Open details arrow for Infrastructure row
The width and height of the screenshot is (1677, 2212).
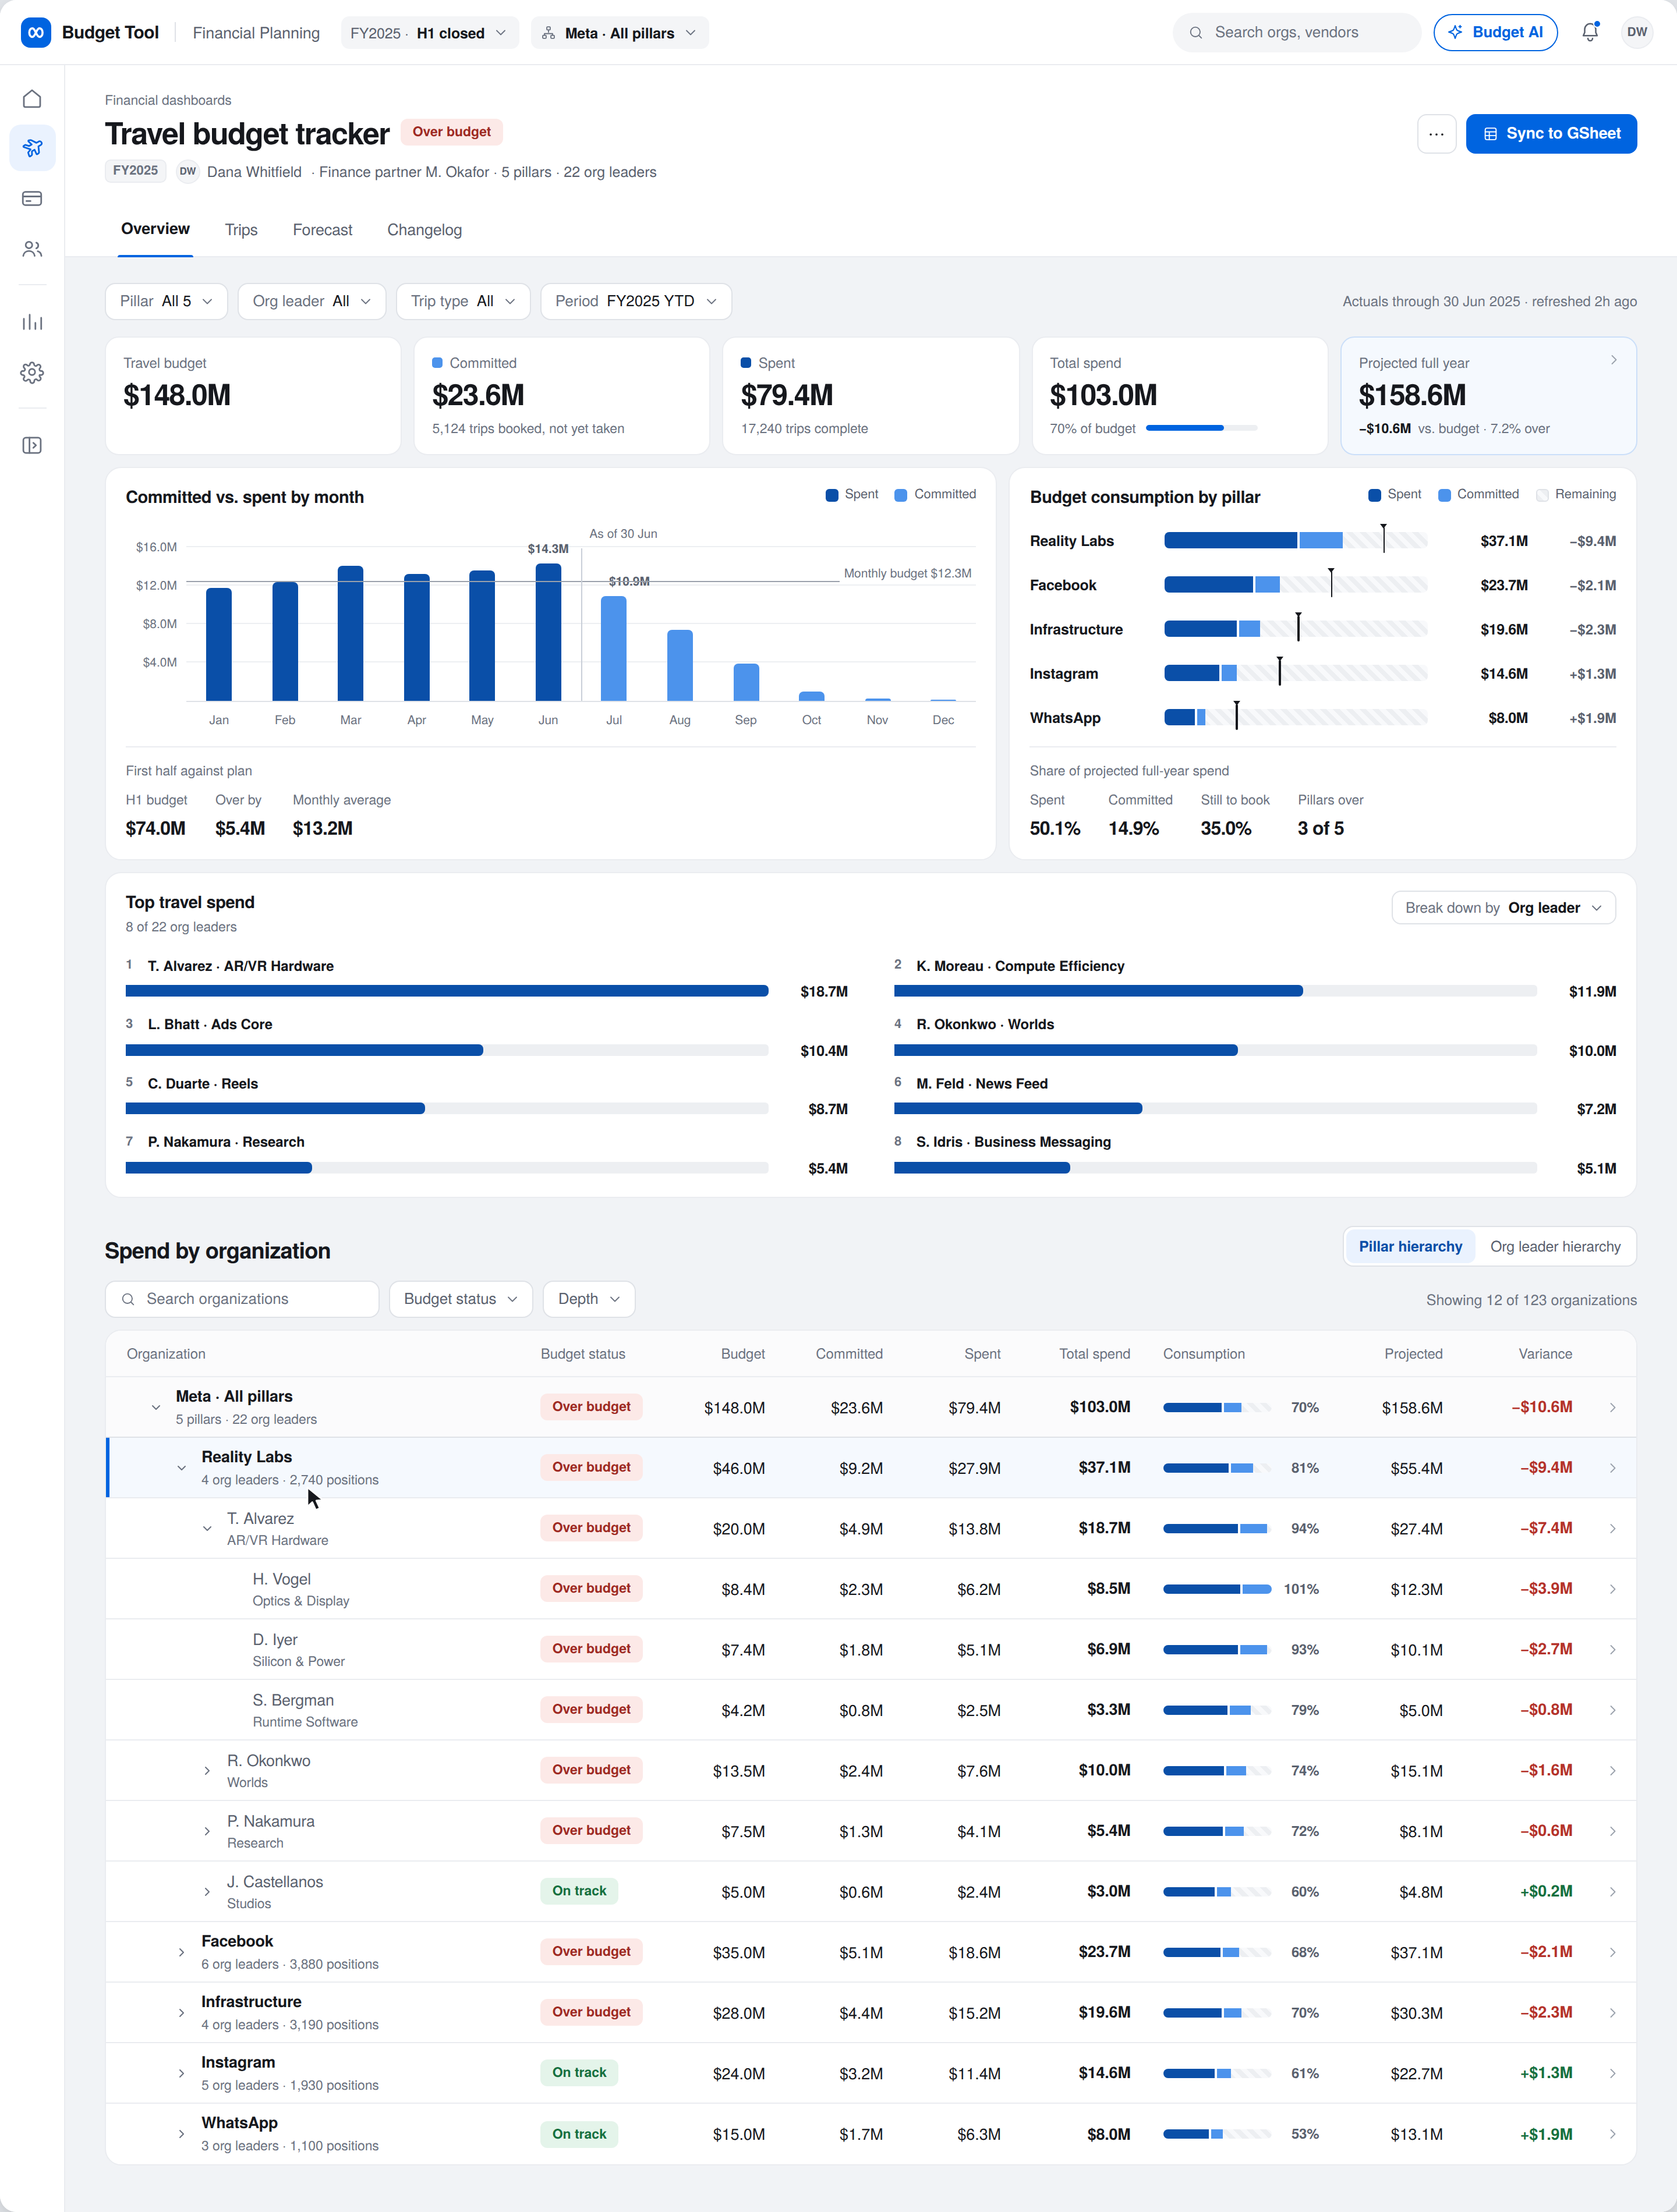[x=1612, y=2012]
